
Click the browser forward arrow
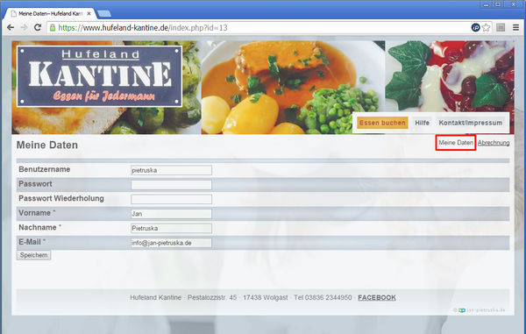(x=25, y=27)
